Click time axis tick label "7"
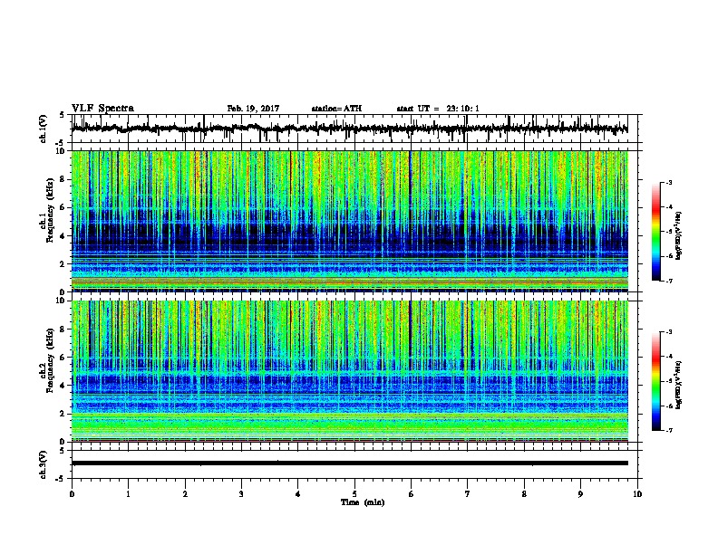The height and width of the screenshot is (554, 718). pyautogui.click(x=468, y=494)
